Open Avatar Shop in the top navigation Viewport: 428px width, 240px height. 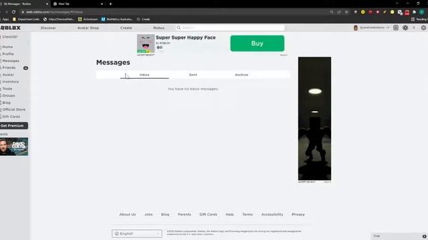[88, 28]
